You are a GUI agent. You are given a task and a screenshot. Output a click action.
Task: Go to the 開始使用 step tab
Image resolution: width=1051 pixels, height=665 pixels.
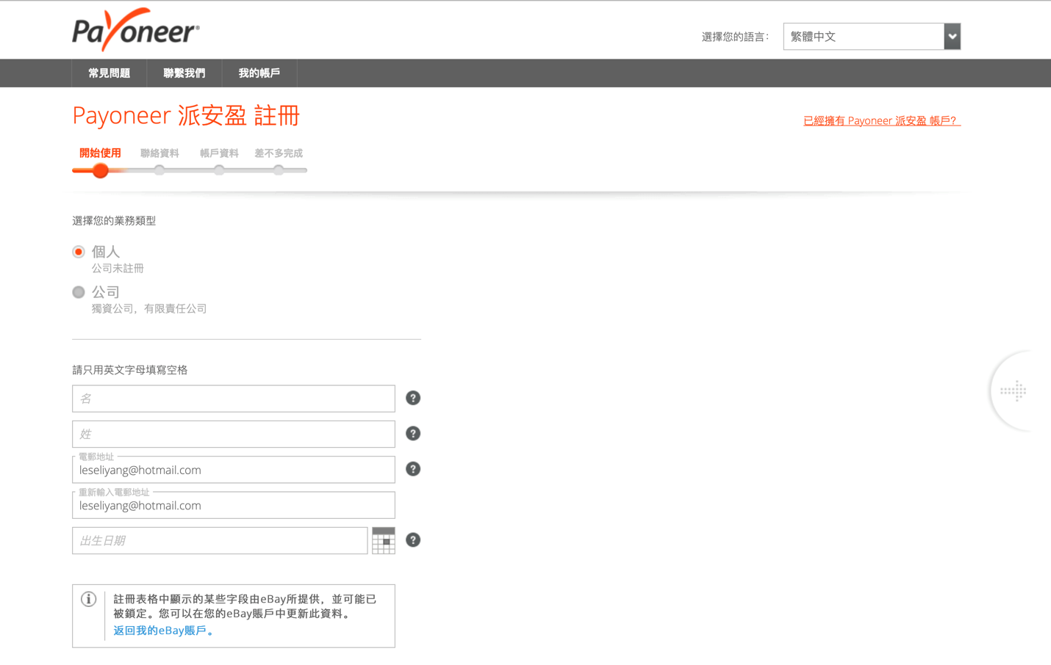point(100,153)
